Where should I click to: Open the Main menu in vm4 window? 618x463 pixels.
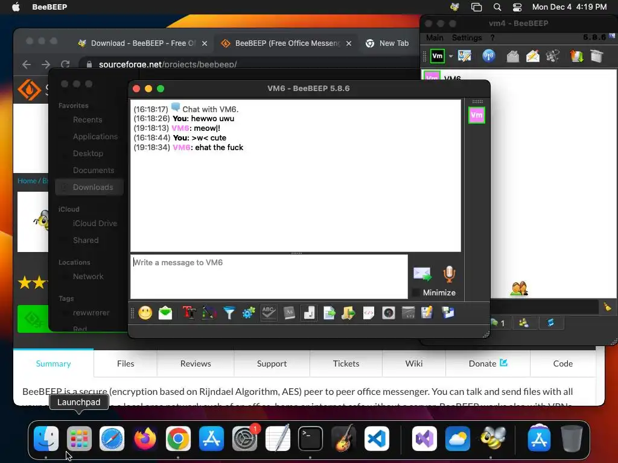click(435, 38)
